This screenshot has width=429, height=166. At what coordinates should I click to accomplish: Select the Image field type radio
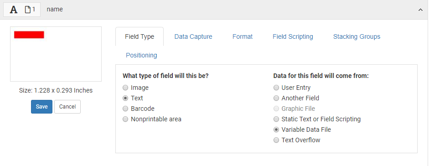125,88
